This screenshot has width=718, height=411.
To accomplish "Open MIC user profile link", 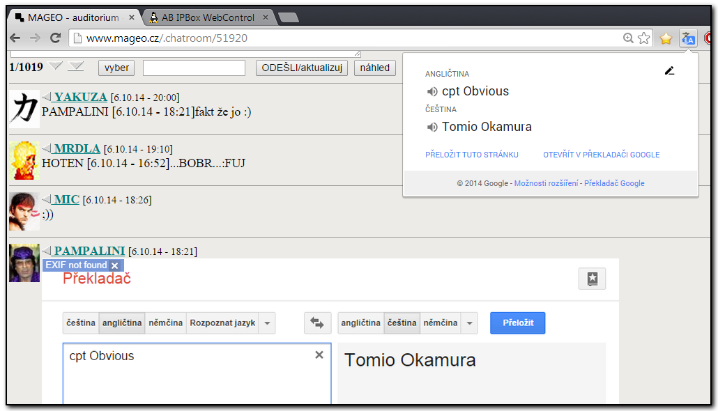I will pos(67,199).
